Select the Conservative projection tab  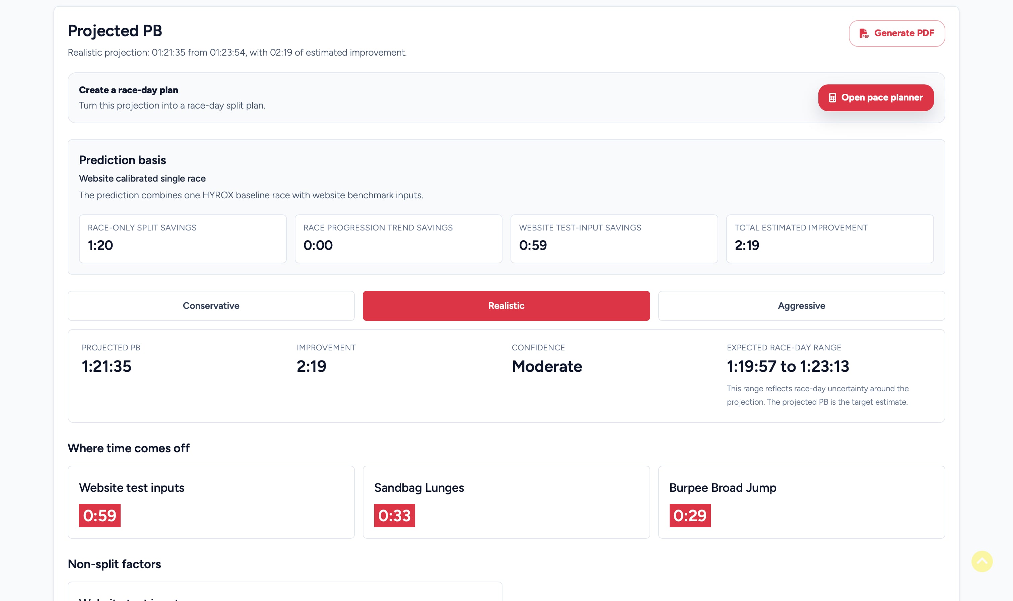[x=211, y=306]
